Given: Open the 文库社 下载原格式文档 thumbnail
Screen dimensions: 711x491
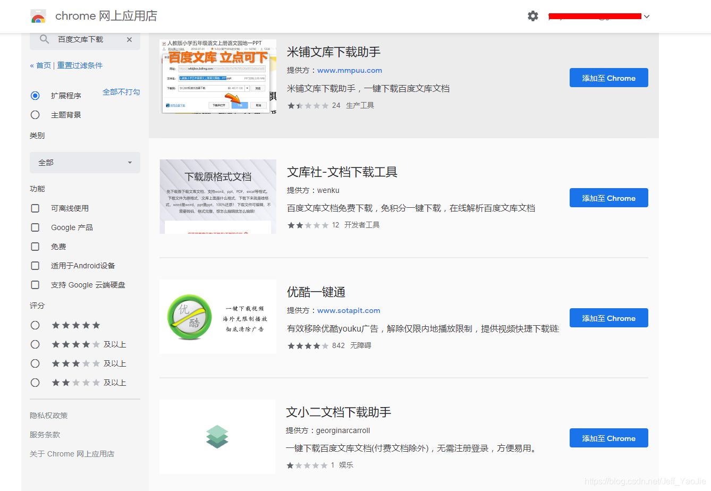Looking at the screenshot, I should (218, 197).
